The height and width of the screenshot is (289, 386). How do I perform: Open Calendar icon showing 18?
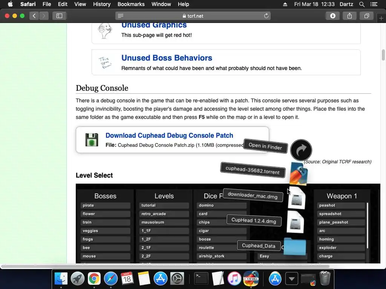pos(127,279)
